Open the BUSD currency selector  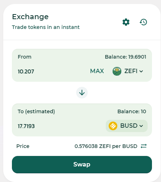pyautogui.click(x=127, y=126)
